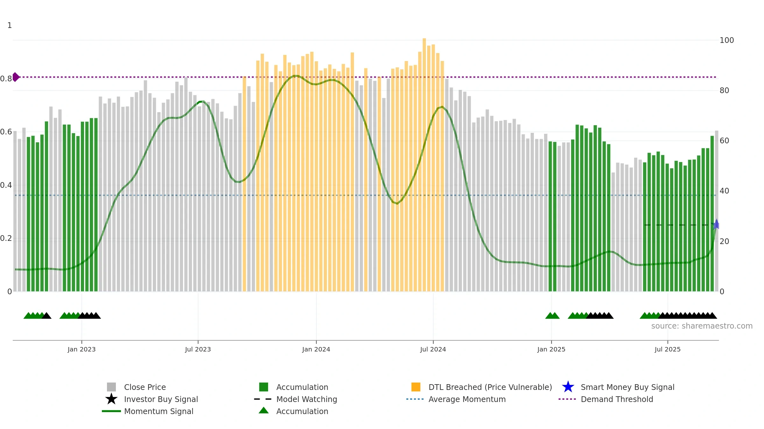Screen dimensions: 764x429
Task: Click the black Investor Buy Signal star icon
Action: (x=111, y=399)
